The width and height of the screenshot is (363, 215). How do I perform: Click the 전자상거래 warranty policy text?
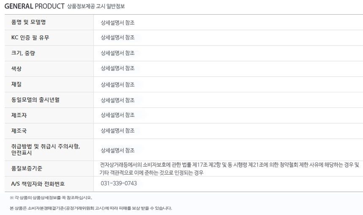pyautogui.click(x=230, y=169)
